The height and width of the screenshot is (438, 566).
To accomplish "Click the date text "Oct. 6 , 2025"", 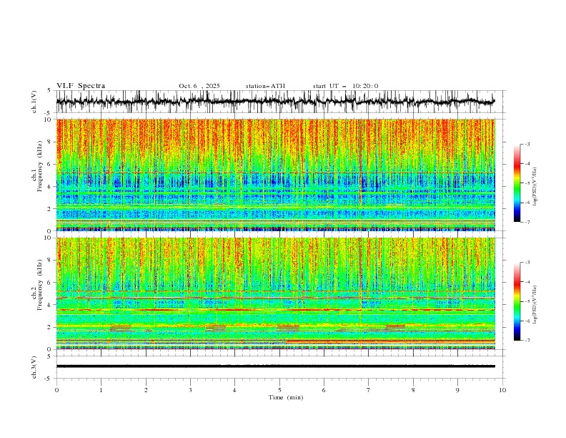I will tap(199, 86).
